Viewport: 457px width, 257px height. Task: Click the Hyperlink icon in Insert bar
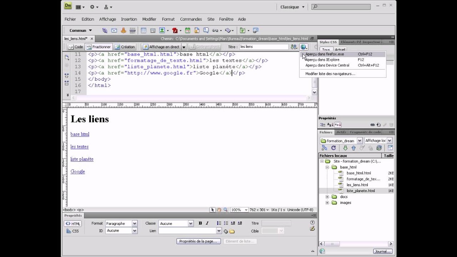(x=105, y=30)
